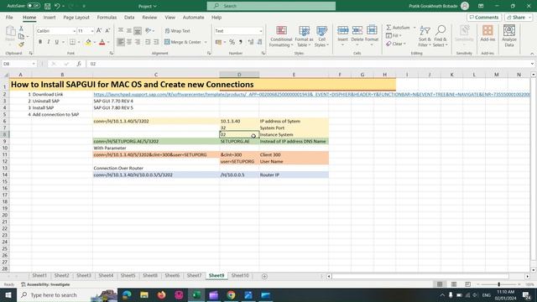
Task: Open Conditional Formatting
Action: click(x=281, y=36)
